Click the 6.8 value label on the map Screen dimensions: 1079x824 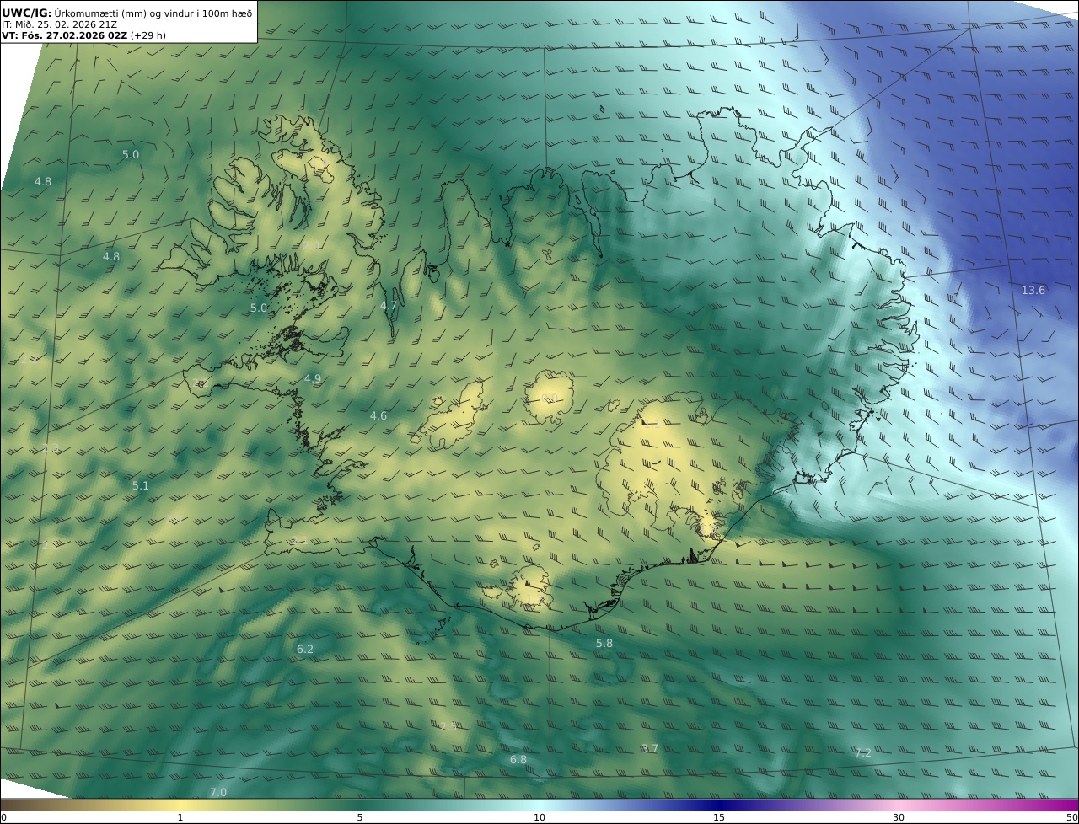coord(518,759)
